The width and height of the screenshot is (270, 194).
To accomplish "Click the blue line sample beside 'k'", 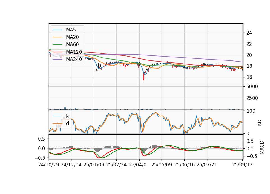I will point(57,116).
